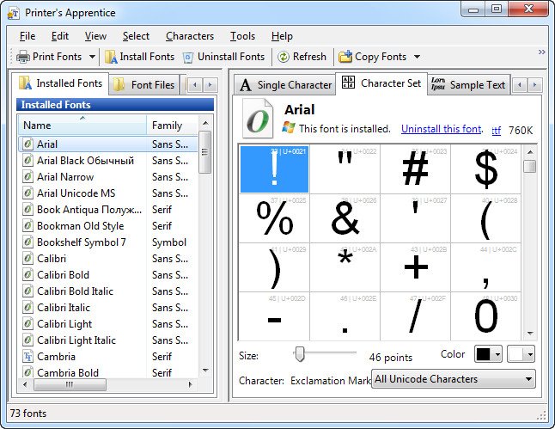Screen dimensions: 555x429
Task: Open the Edit menu
Action: click(x=60, y=36)
